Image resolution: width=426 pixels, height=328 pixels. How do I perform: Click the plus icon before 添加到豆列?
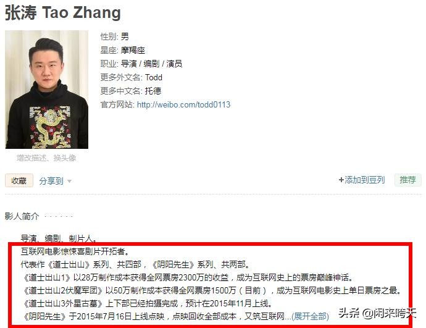point(341,180)
